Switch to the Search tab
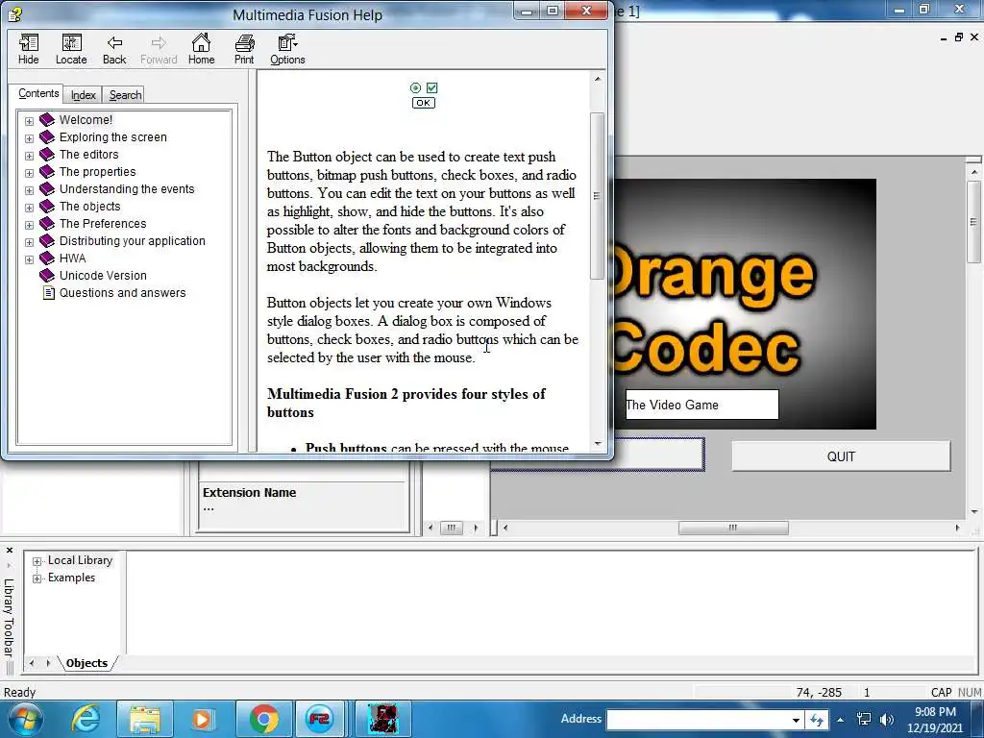984x738 pixels. point(126,95)
